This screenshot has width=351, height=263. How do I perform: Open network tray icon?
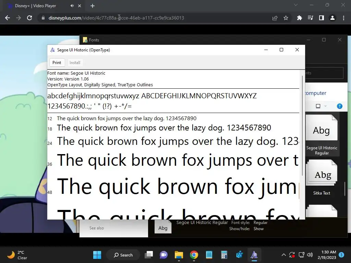point(302,255)
